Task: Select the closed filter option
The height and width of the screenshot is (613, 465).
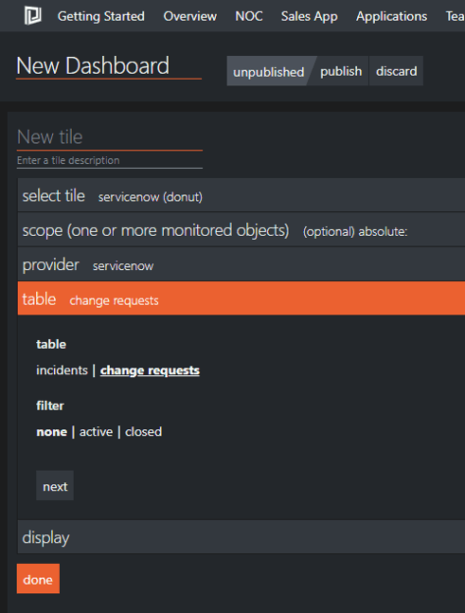Action: click(143, 432)
